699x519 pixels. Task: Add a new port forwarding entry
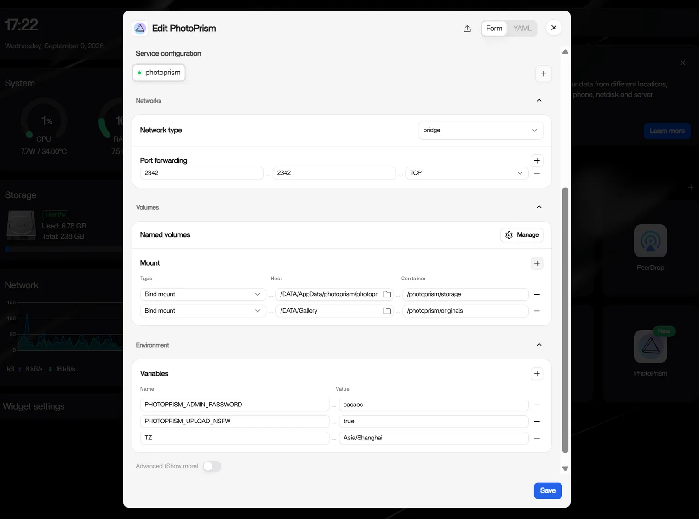(537, 160)
